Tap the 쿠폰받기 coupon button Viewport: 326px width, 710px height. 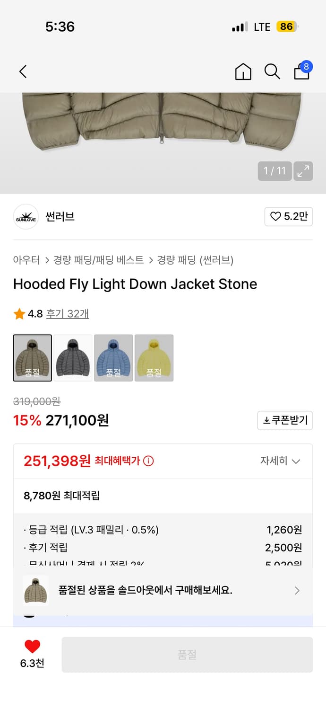tap(285, 420)
